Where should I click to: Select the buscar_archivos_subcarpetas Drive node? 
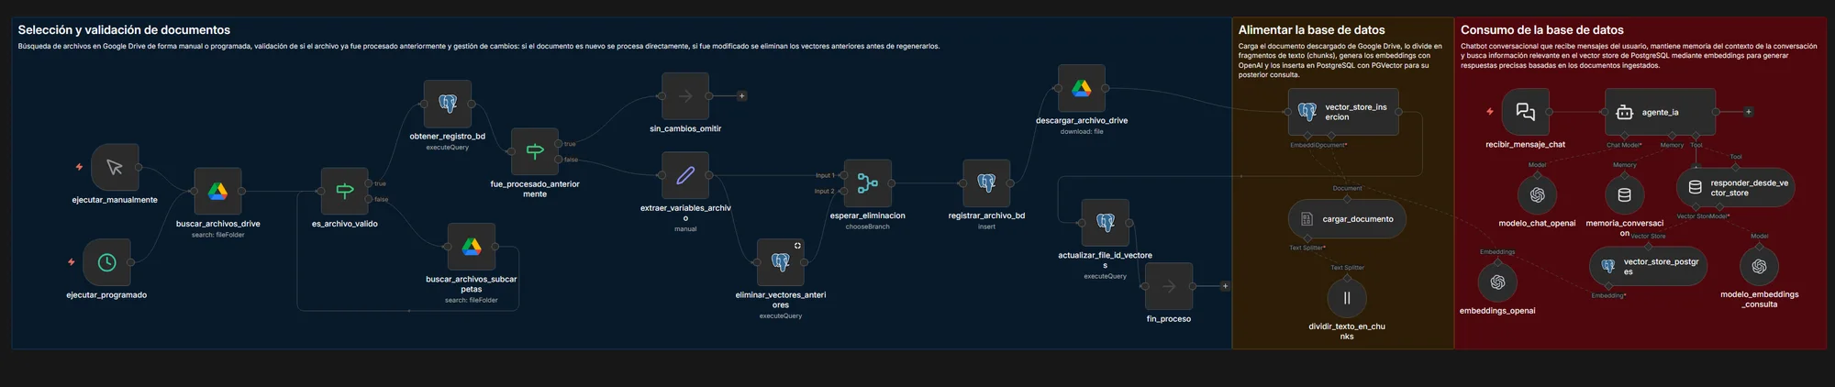(x=472, y=247)
